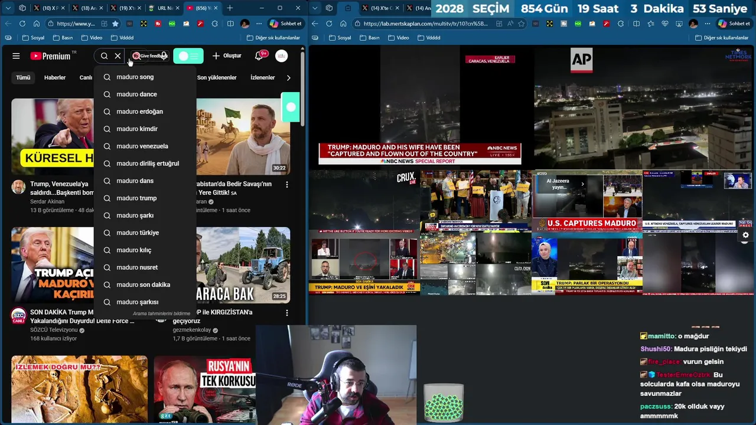Clear the YouTube search box with X
756x425 pixels.
pyautogui.click(x=118, y=56)
